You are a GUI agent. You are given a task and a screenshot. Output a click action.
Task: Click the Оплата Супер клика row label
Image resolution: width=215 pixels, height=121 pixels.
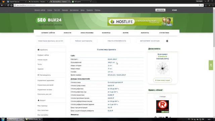pos(78,86)
